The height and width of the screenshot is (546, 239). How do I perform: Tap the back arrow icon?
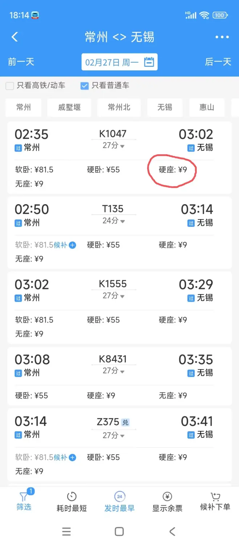coord(15,37)
